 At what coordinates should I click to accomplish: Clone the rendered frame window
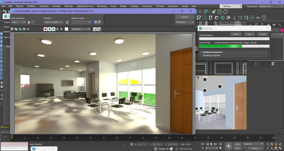pyautogui.click(x=20, y=29)
